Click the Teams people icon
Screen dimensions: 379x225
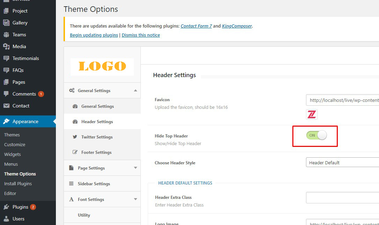click(6, 35)
